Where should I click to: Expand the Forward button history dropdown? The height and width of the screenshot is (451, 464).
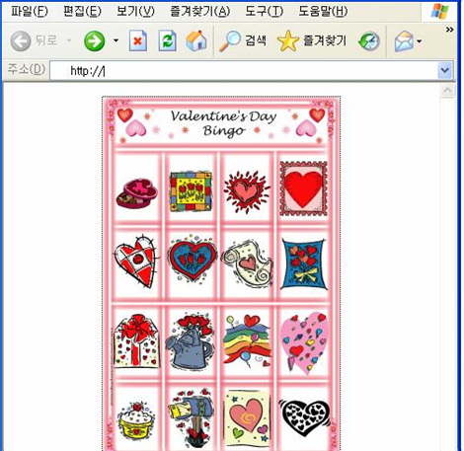point(116,40)
